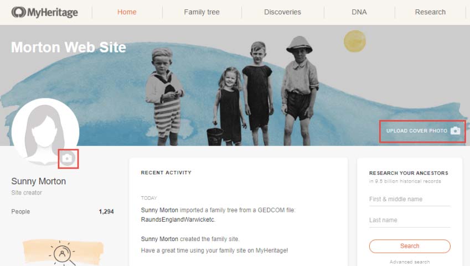
Task: Click the MyHeritage logo
Action: (44, 12)
